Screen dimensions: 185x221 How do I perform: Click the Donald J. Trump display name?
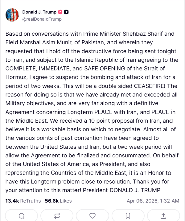pos(39,12)
